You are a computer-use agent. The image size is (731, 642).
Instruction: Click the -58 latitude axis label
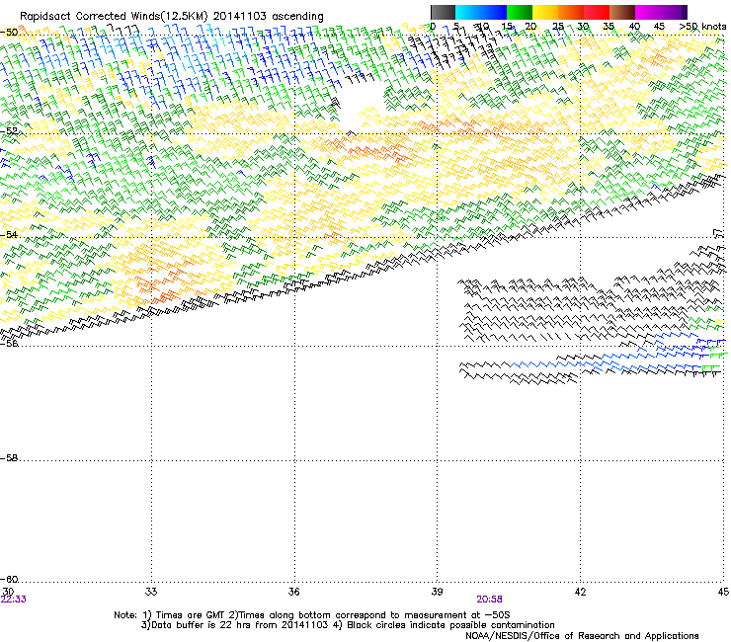9,458
